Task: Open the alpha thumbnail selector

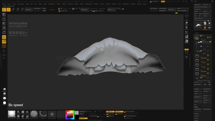Action: [52, 115]
